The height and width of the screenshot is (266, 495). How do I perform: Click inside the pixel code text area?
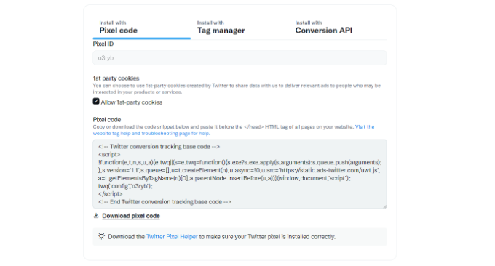tap(239, 174)
